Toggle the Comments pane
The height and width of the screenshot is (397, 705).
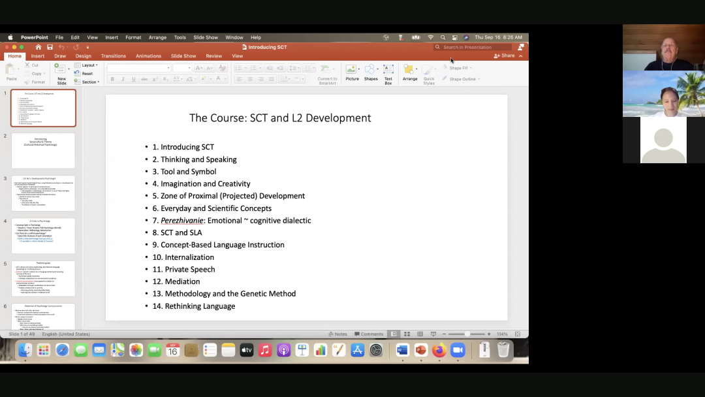point(369,334)
